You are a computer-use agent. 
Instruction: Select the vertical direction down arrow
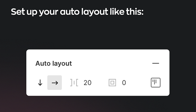point(40,83)
